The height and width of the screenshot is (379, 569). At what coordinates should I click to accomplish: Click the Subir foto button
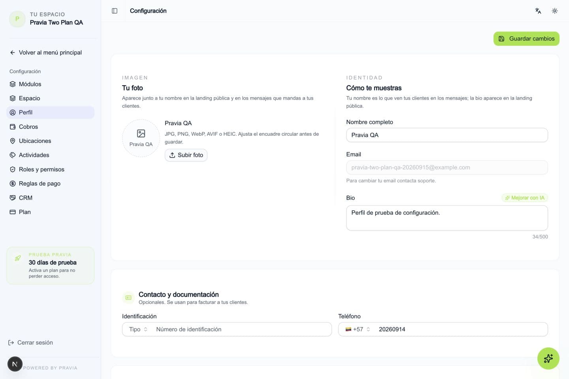coord(186,155)
